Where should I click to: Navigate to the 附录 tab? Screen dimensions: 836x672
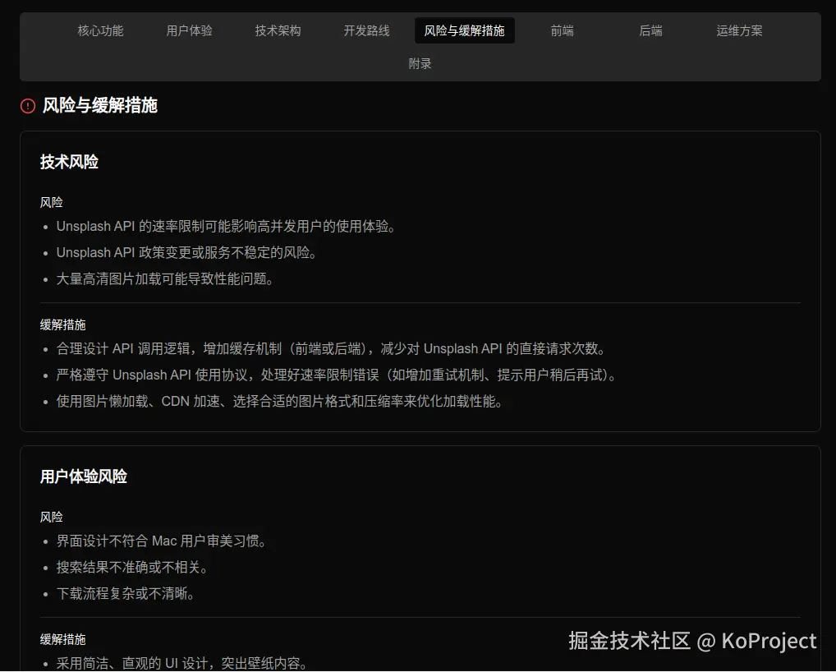[420, 62]
